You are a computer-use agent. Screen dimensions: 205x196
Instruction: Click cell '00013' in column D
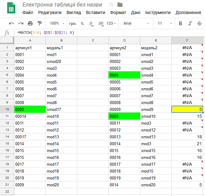(x=124, y=137)
